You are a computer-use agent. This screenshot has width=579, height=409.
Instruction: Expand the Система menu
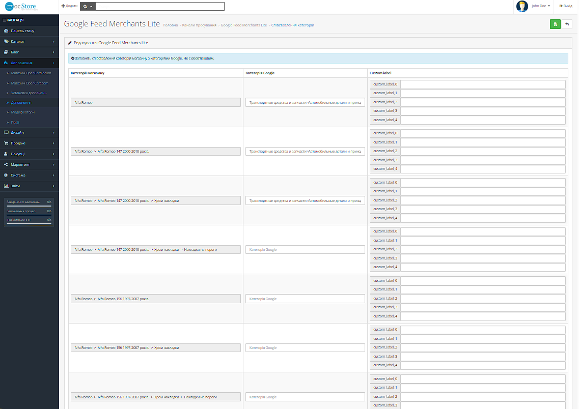30,176
